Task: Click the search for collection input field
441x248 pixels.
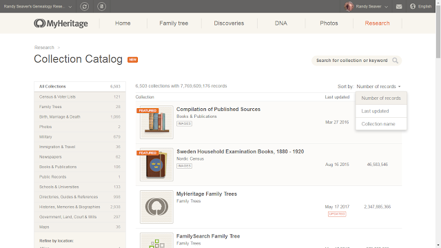Action: click(351, 61)
